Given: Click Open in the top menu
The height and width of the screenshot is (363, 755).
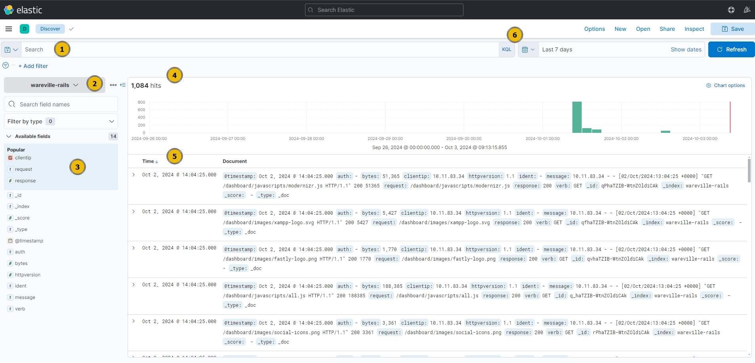Looking at the screenshot, I should click(x=643, y=29).
